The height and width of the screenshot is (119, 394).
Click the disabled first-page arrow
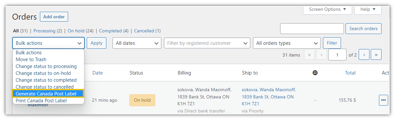(x=309, y=55)
